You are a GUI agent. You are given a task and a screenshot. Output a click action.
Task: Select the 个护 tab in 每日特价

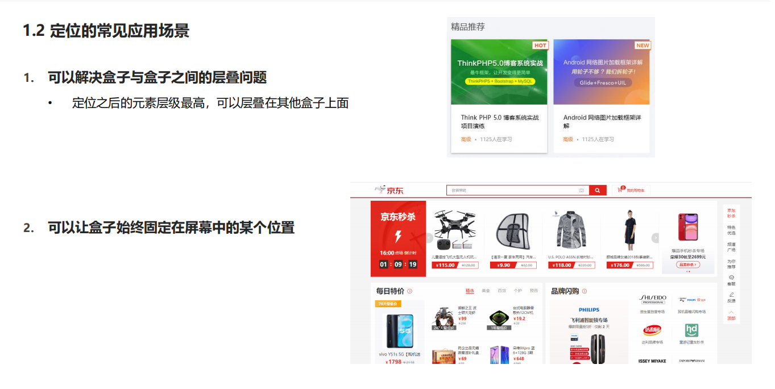pos(518,291)
